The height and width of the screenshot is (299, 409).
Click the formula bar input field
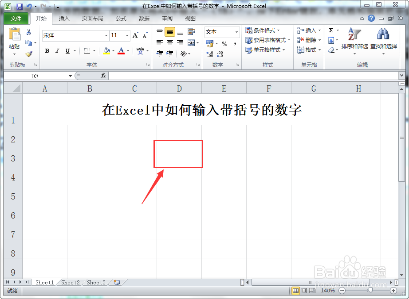pos(253,76)
